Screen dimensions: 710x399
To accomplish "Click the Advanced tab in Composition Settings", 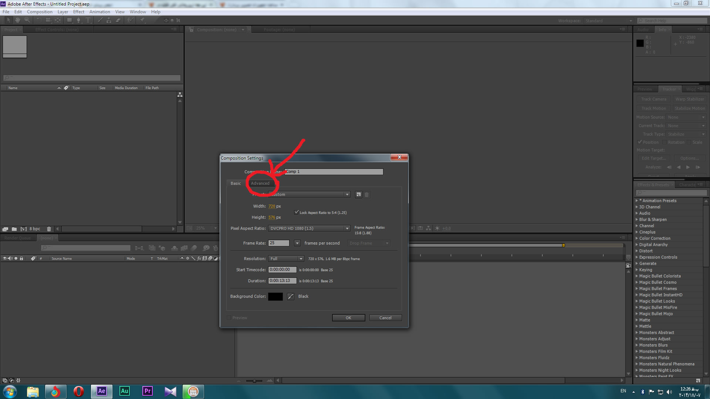I will click(260, 183).
